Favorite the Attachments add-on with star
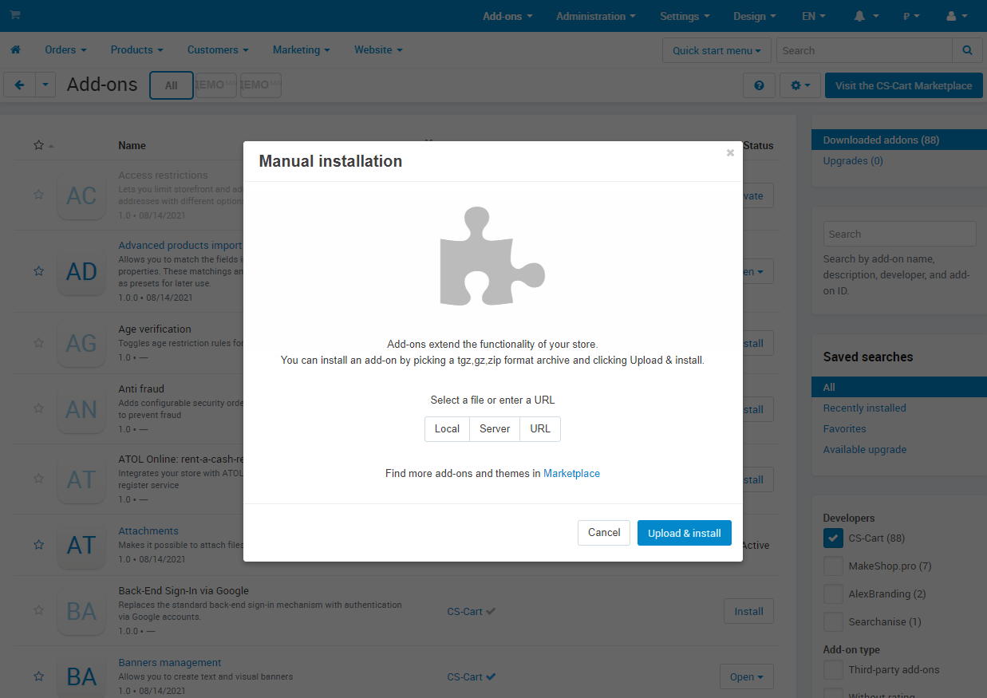Viewport: 987px width, 698px height. [x=38, y=545]
